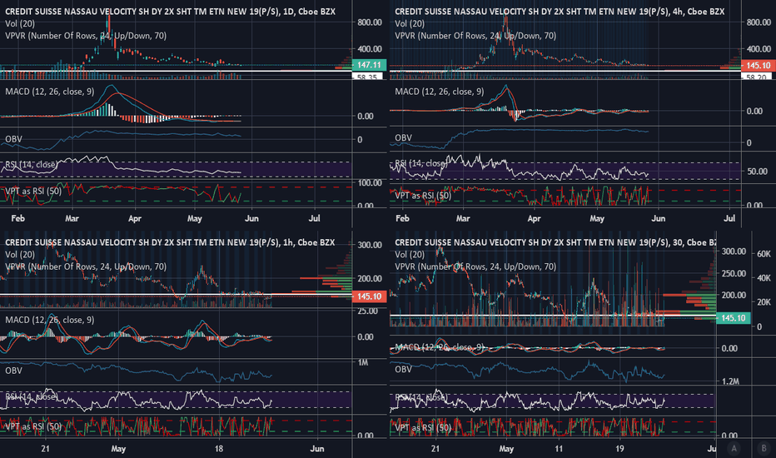Screen dimensions: 776x458
Task: Click the OBV legend on the 1D chart
Action: coord(13,139)
